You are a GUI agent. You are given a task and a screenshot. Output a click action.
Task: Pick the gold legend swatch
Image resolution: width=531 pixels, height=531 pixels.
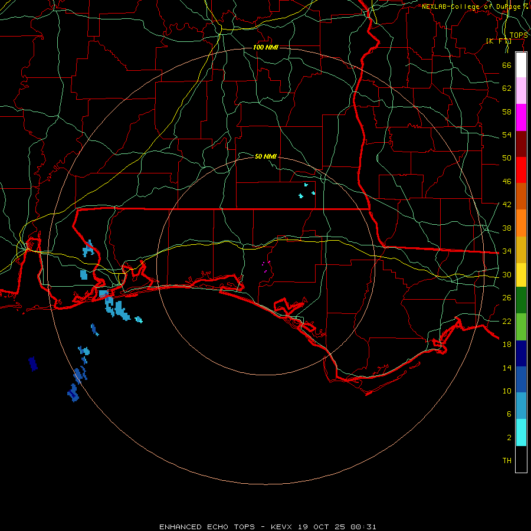click(x=521, y=250)
